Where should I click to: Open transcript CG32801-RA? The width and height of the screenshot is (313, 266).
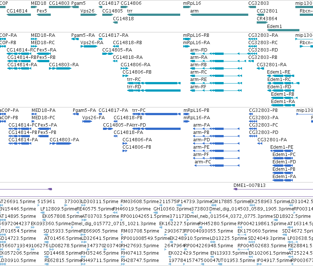271,65
